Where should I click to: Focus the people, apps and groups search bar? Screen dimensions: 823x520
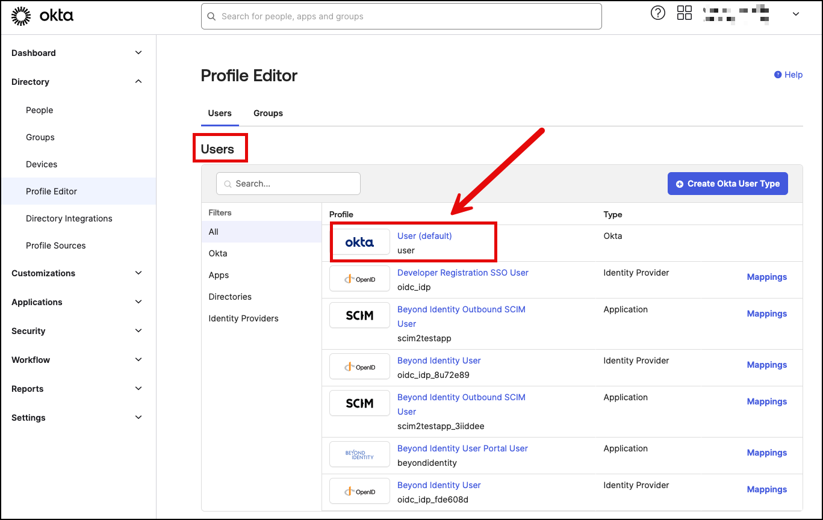point(401,16)
